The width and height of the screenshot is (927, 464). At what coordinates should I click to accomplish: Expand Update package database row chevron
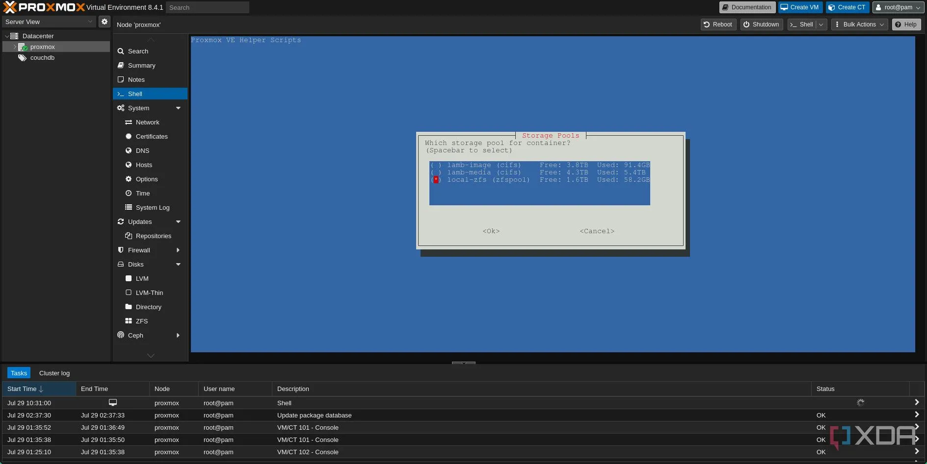[916, 415]
